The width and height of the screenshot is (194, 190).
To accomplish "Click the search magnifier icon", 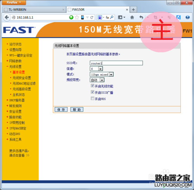I will click(112, 17).
